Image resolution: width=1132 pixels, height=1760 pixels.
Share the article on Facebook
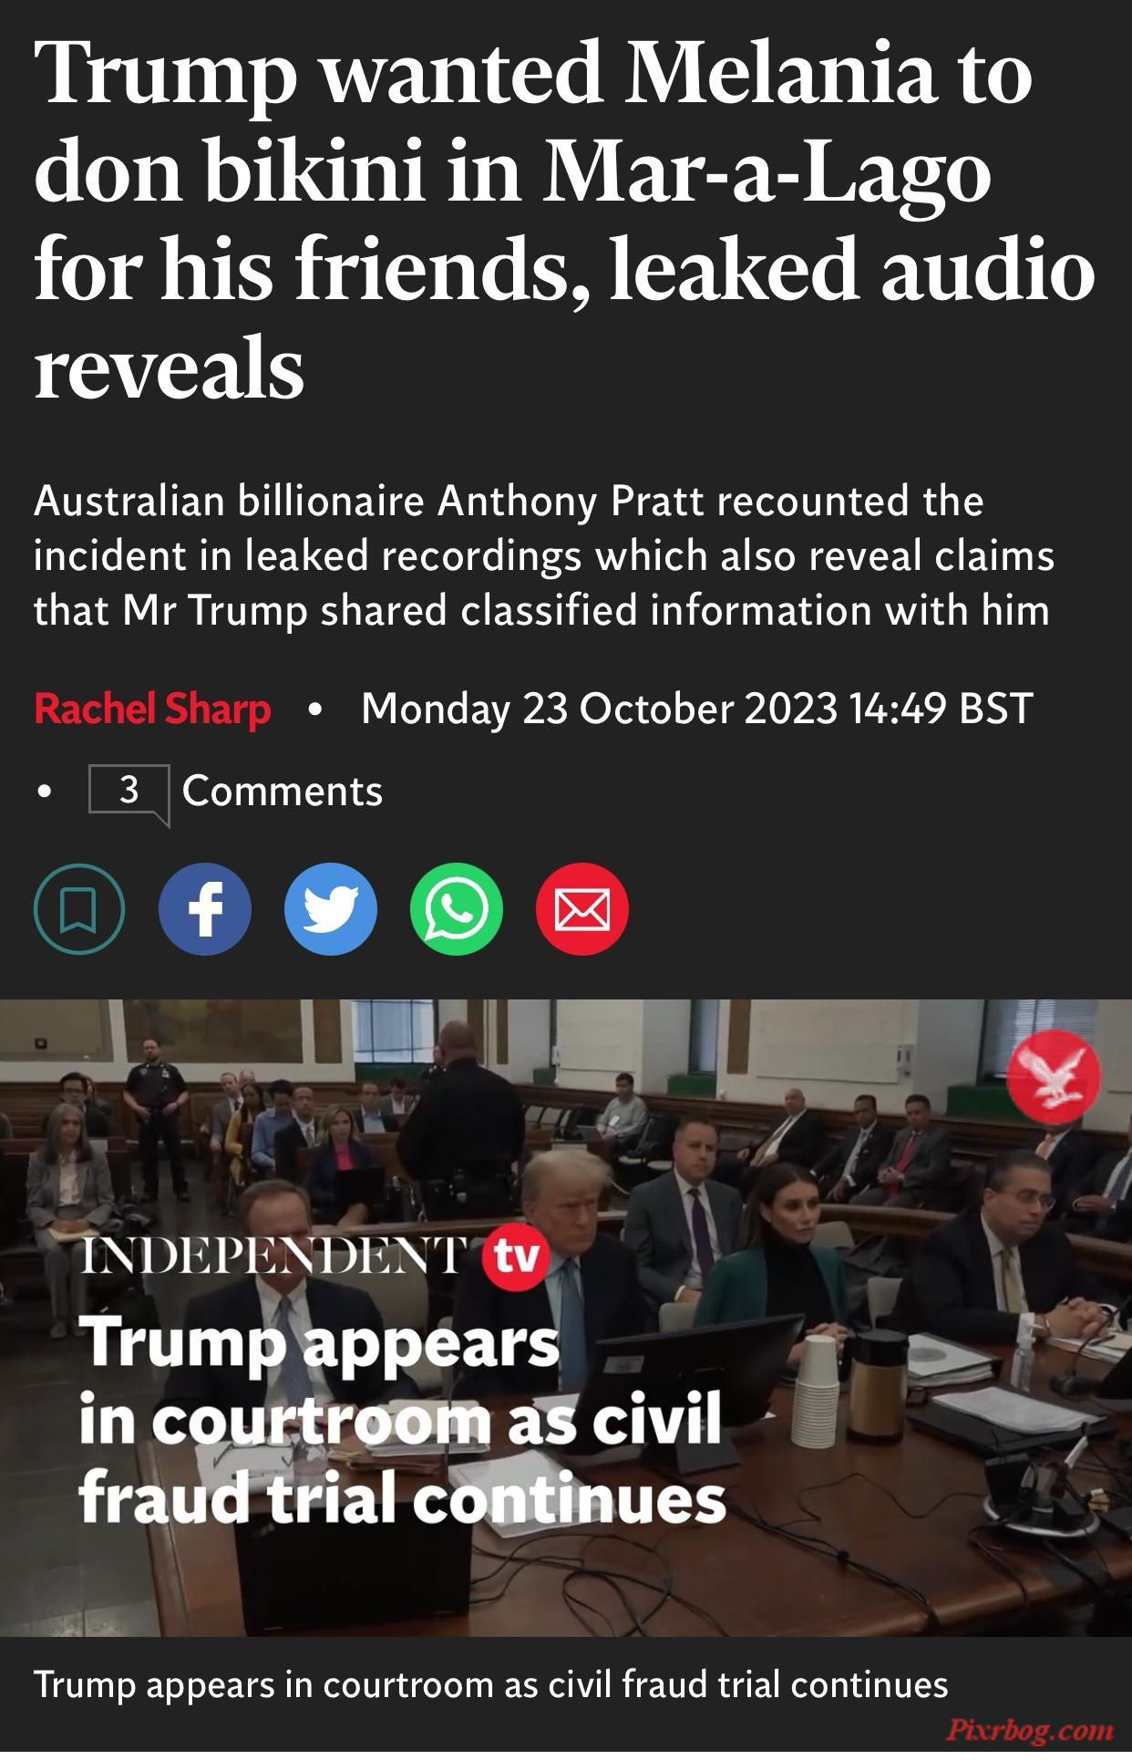coord(205,909)
